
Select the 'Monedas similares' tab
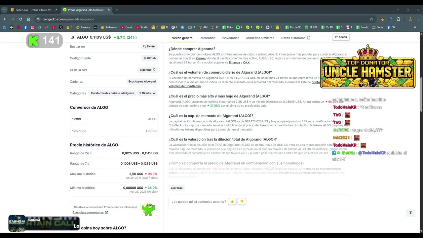260,38
